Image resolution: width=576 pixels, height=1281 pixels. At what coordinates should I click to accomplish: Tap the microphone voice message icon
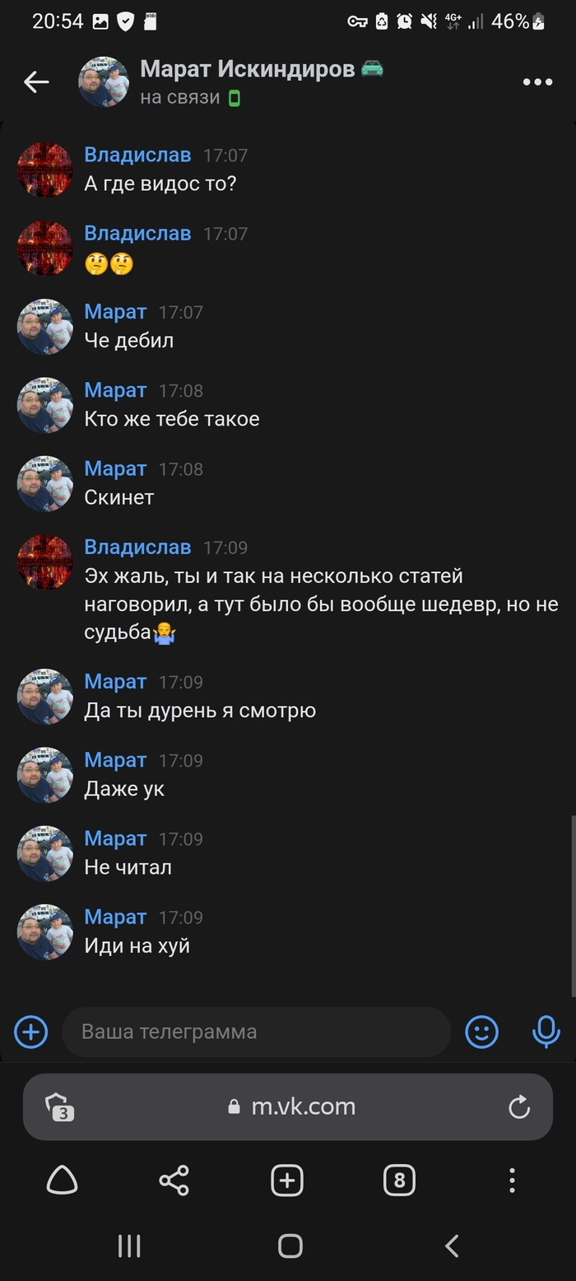tap(546, 1032)
